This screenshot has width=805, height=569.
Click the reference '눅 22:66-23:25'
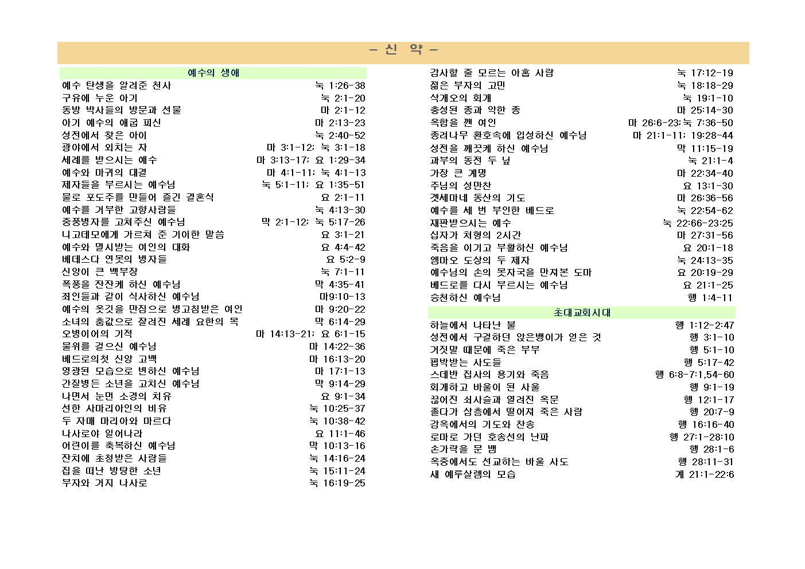point(698,223)
